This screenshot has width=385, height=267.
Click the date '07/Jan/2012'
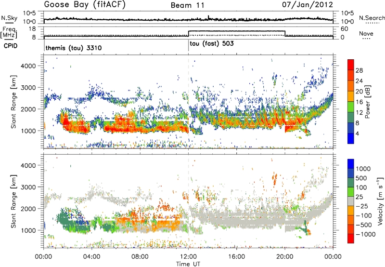308,5
